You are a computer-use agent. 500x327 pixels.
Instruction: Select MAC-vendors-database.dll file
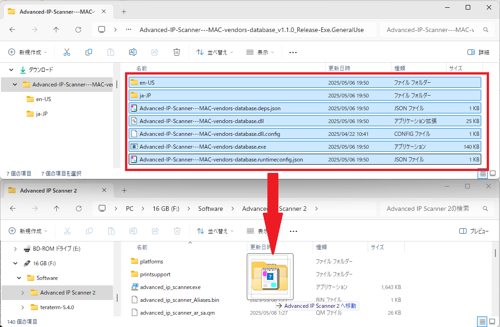click(x=305, y=121)
